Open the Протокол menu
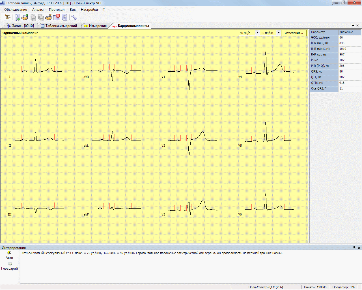The height and width of the screenshot is (290, 362). (x=57, y=10)
